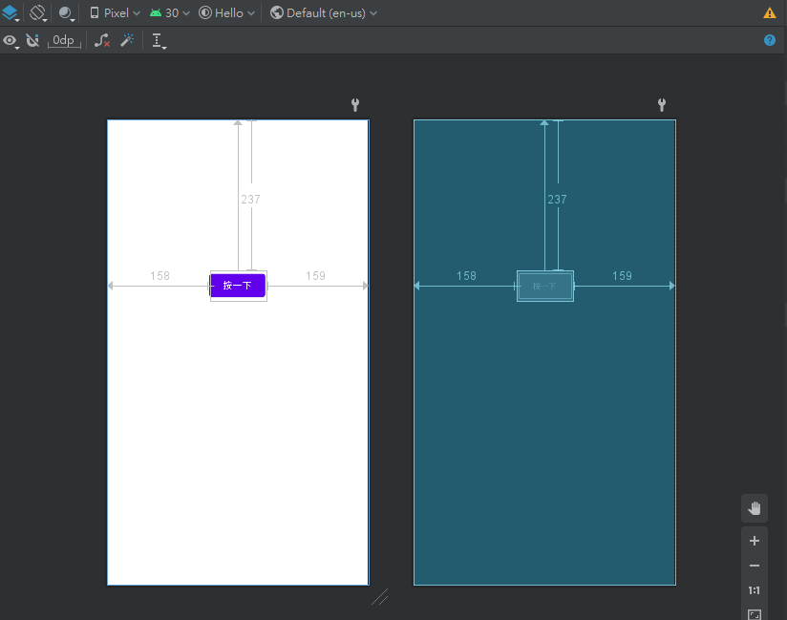The image size is (787, 620).
Task: Open the Default (en-us) locale menu
Action: pyautogui.click(x=324, y=13)
